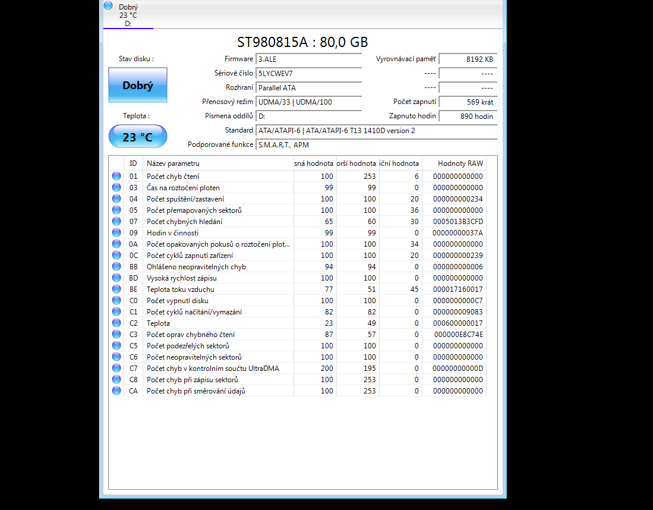Select 'Hodin v činnosti' parameter name
This screenshot has height=510, width=653.
coord(172,232)
